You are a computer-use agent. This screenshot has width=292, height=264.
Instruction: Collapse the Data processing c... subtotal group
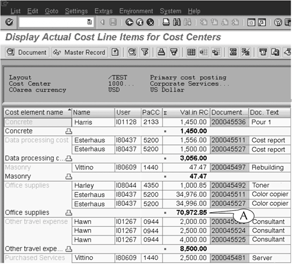coord(68,159)
